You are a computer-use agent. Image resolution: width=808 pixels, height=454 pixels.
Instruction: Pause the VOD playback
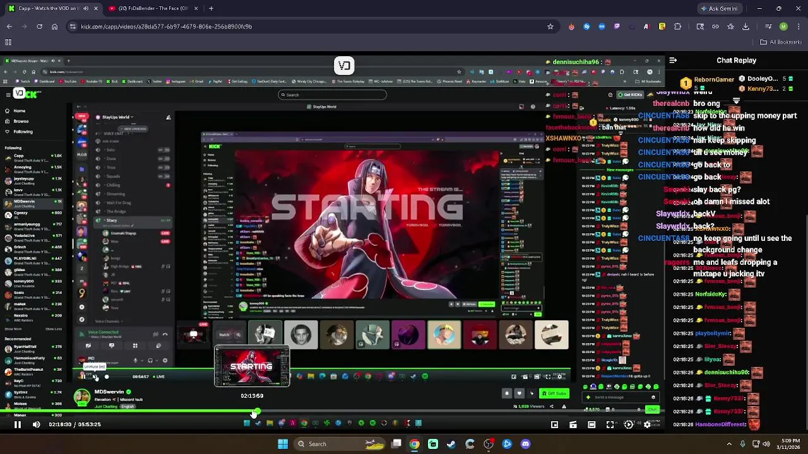(18, 424)
